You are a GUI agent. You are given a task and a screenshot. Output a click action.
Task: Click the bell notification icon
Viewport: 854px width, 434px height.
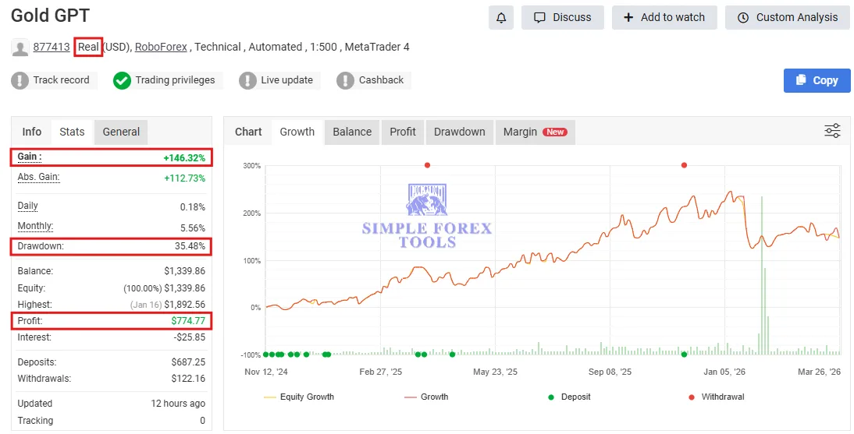point(501,17)
